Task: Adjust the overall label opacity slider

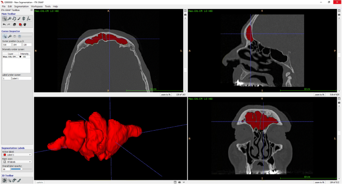Action: click(21, 169)
